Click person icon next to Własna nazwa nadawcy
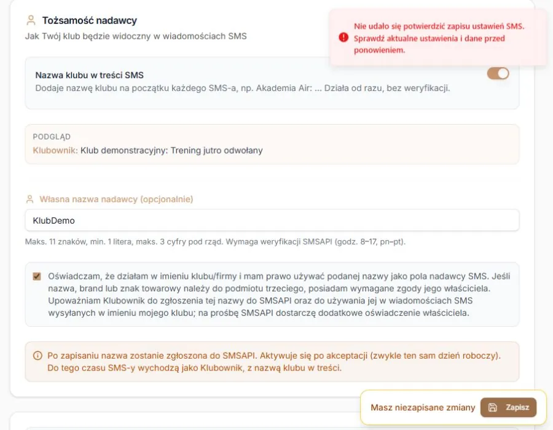 (x=30, y=199)
